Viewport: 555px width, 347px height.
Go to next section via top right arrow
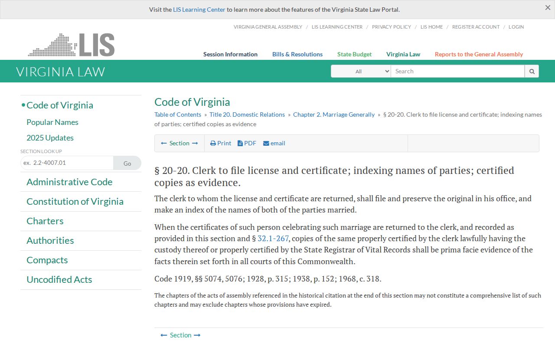tap(195, 143)
